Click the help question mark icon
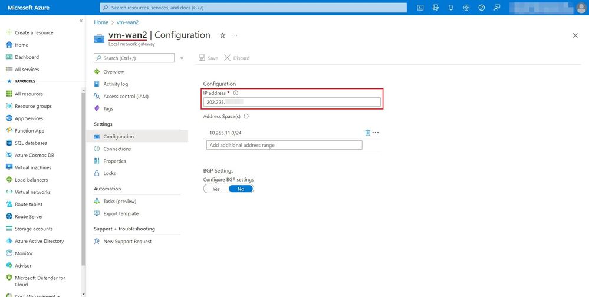The height and width of the screenshot is (297, 589). pyautogui.click(x=482, y=8)
